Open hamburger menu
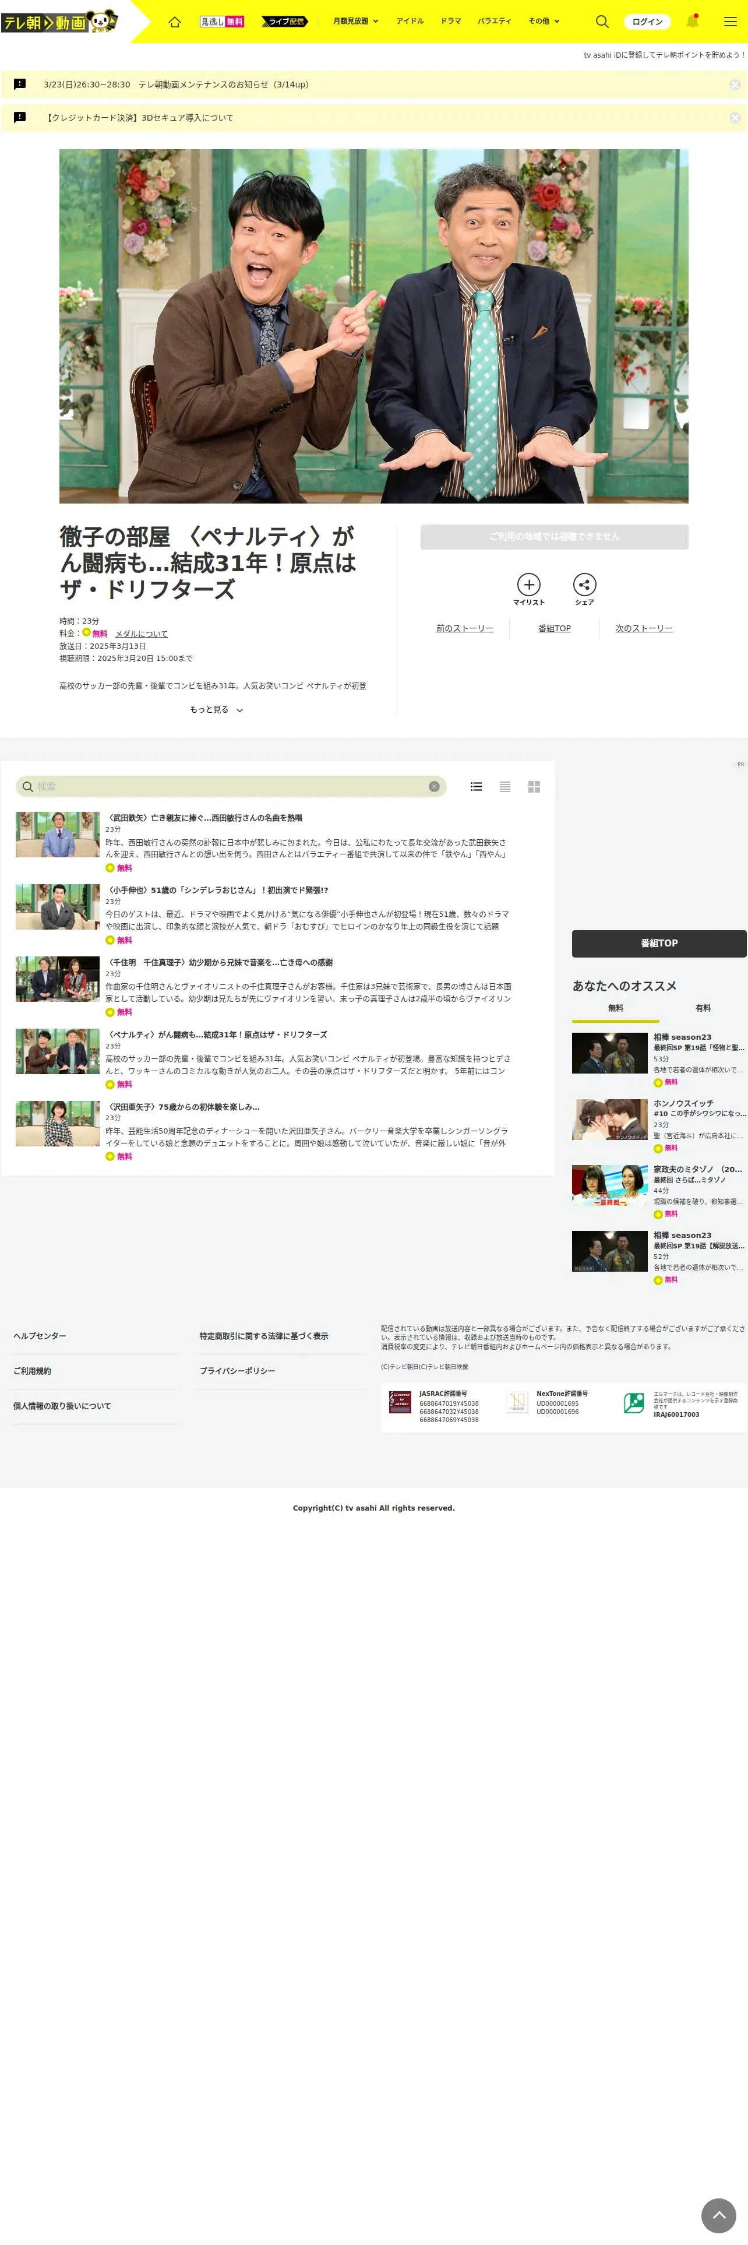Viewport: 748px width, 2245px height. click(x=731, y=22)
